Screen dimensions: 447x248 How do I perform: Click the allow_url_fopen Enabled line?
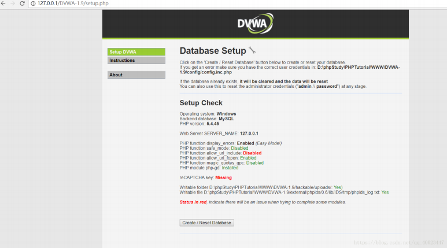tap(218, 158)
